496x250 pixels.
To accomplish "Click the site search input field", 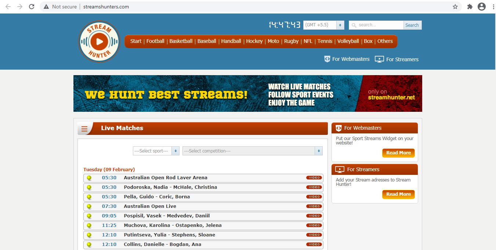I will click(x=376, y=25).
